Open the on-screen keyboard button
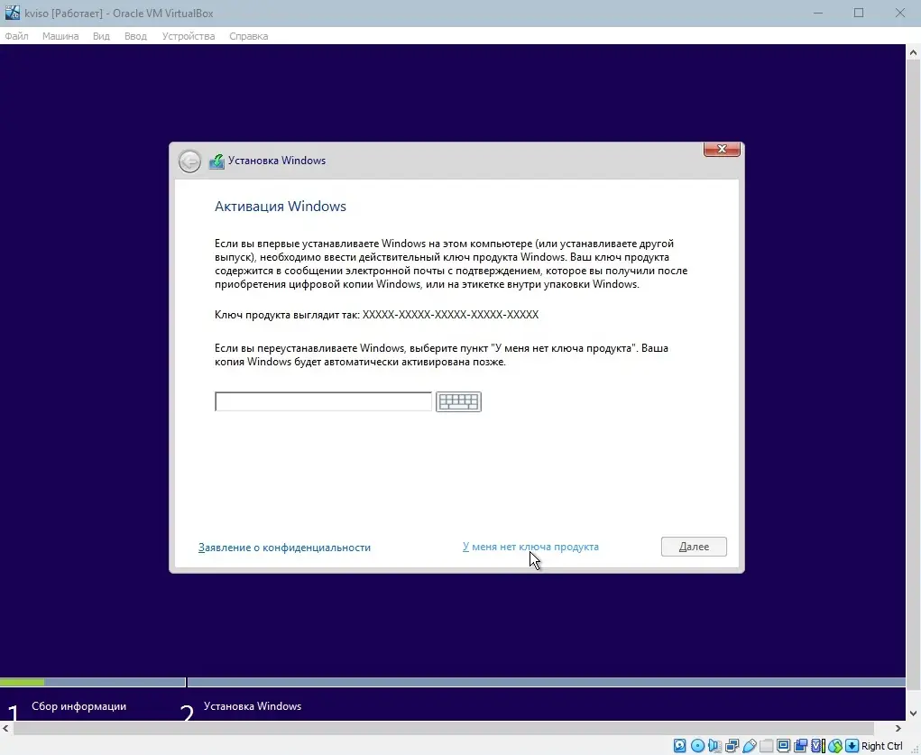The image size is (921, 755). coord(459,402)
